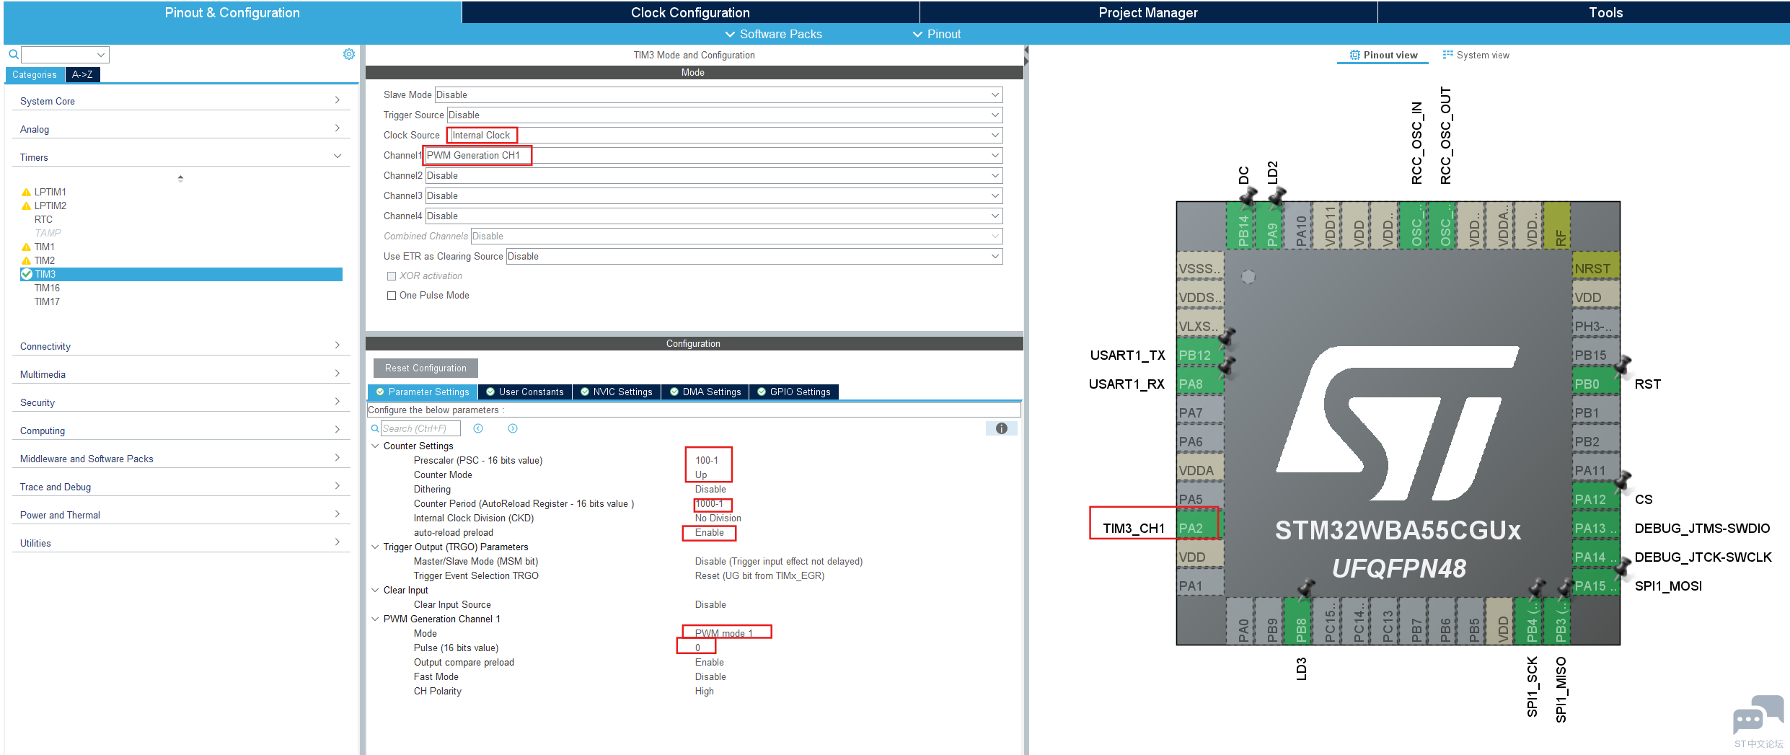Click the PA13 pin on the chip
The image size is (1790, 755).
click(x=1595, y=528)
